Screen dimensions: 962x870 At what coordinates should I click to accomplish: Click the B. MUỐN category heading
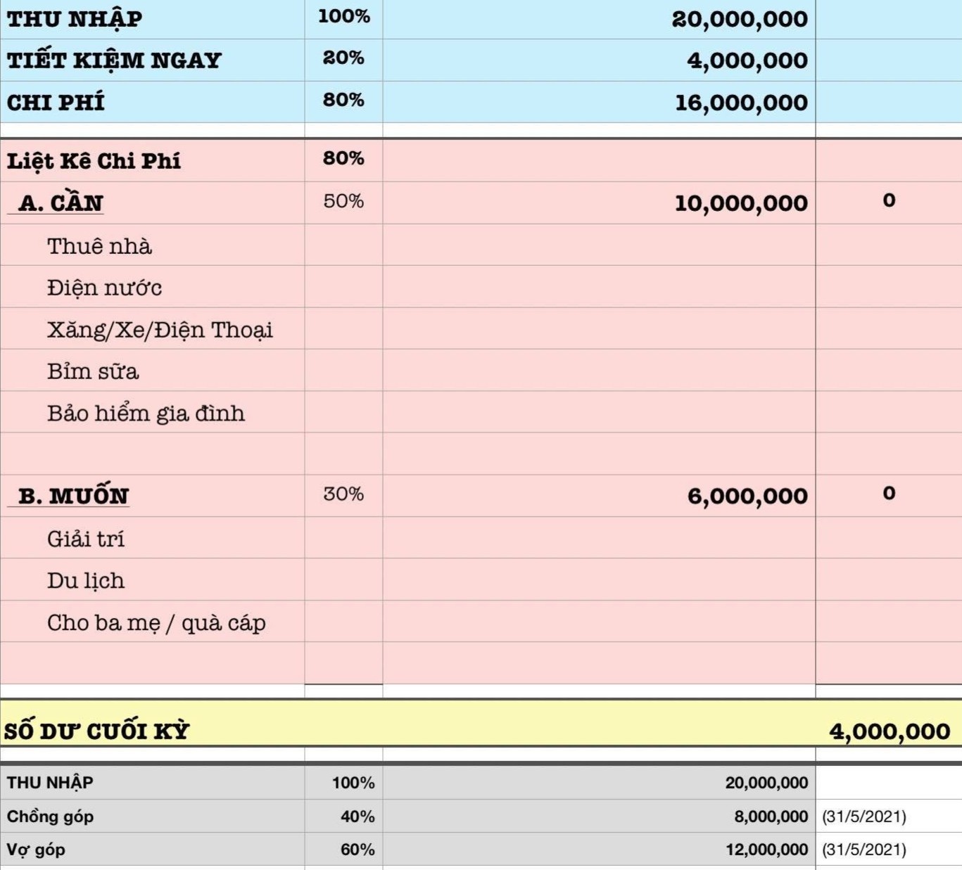click(73, 496)
